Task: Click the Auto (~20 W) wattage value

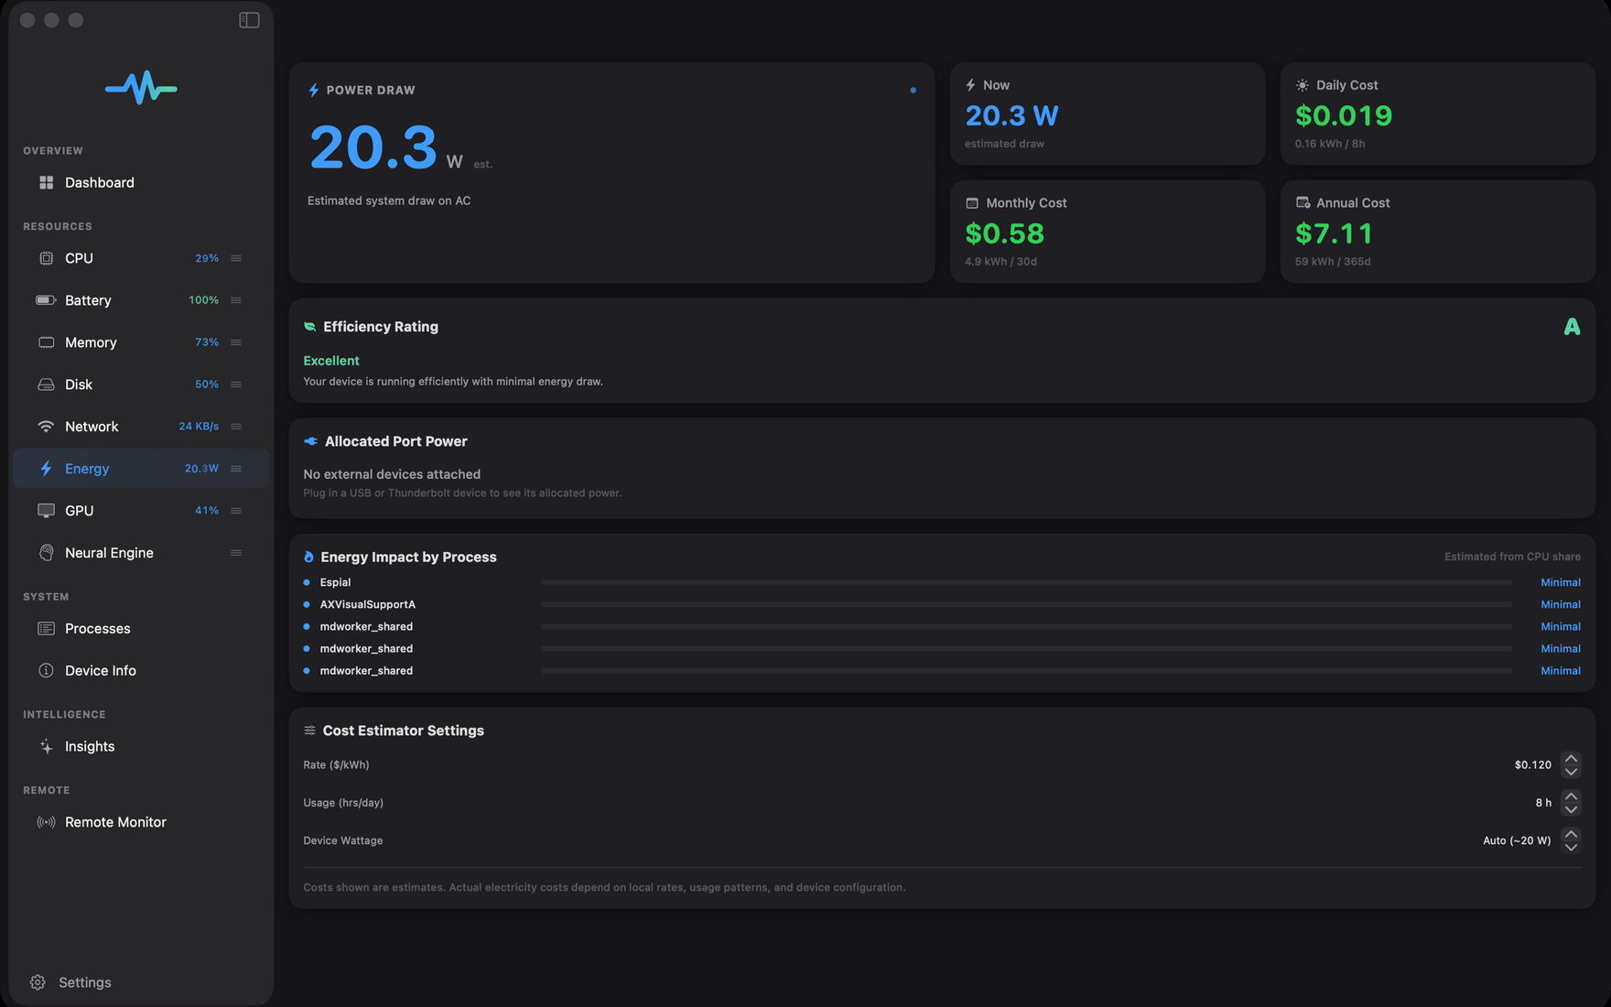Action: click(x=1517, y=840)
